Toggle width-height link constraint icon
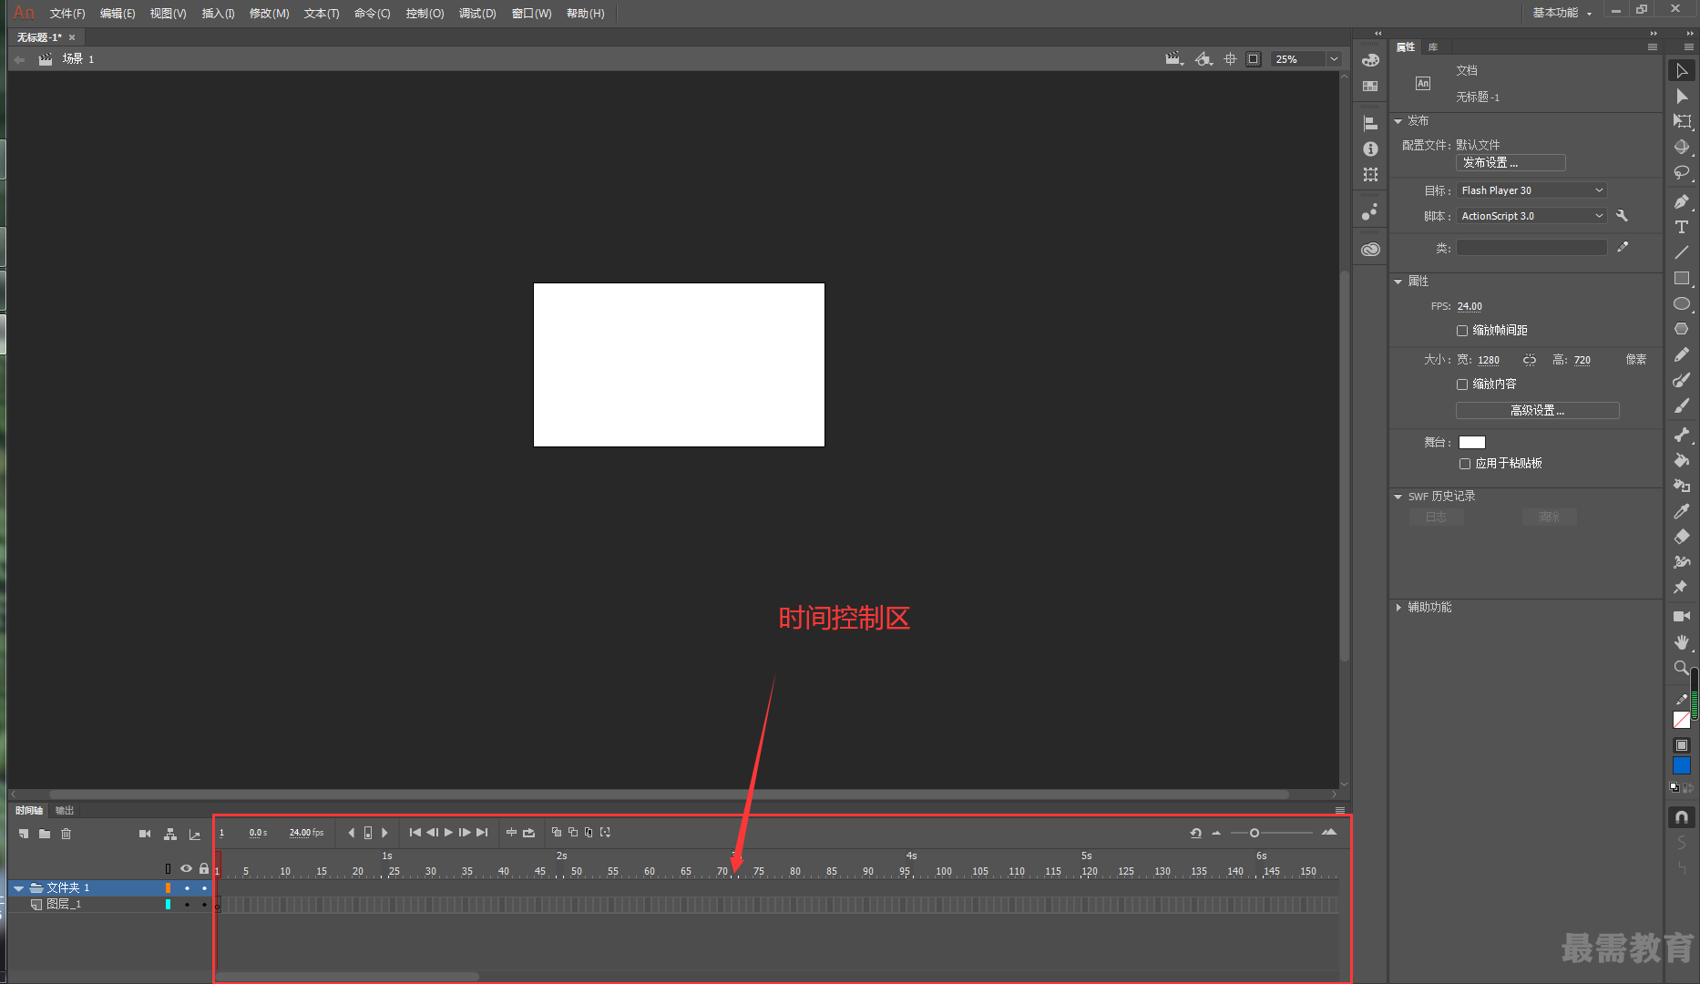 pos(1530,360)
